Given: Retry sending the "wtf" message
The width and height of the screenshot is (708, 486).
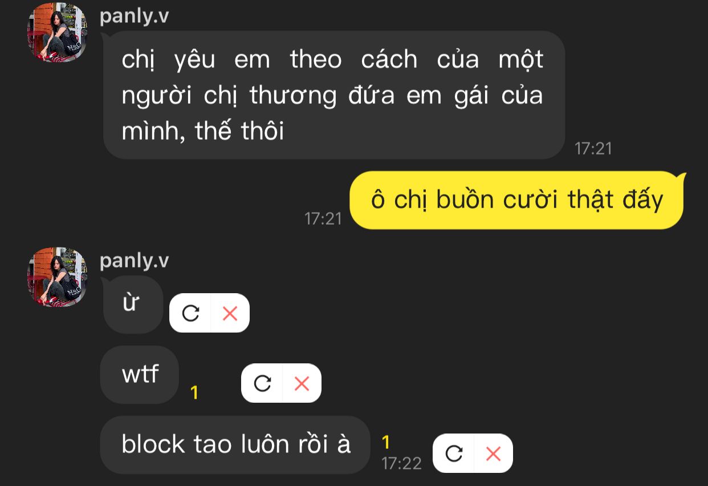Looking at the screenshot, I should point(262,383).
